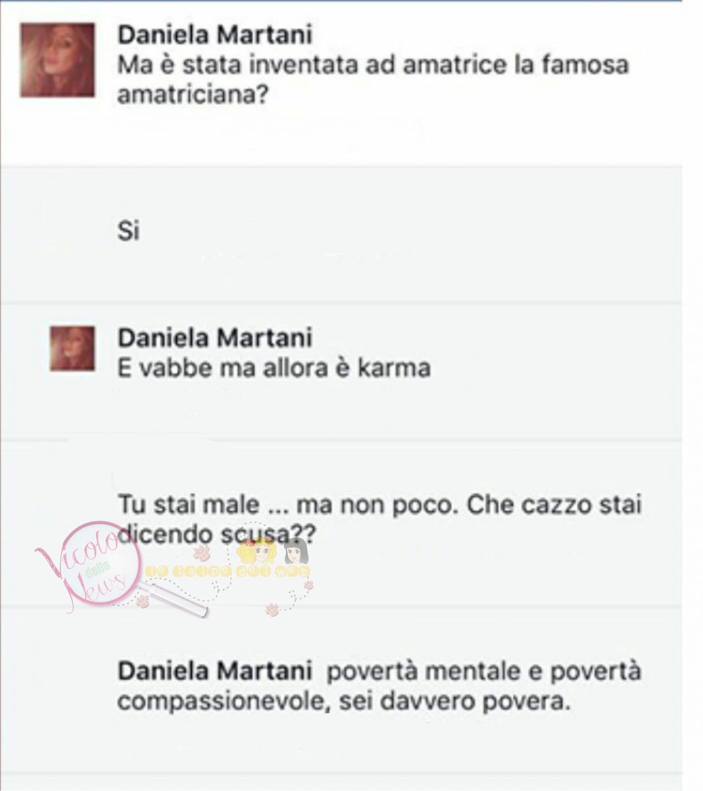This screenshot has width=703, height=791.
Task: Select the 'Si' reply comment
Action: pyautogui.click(x=128, y=231)
